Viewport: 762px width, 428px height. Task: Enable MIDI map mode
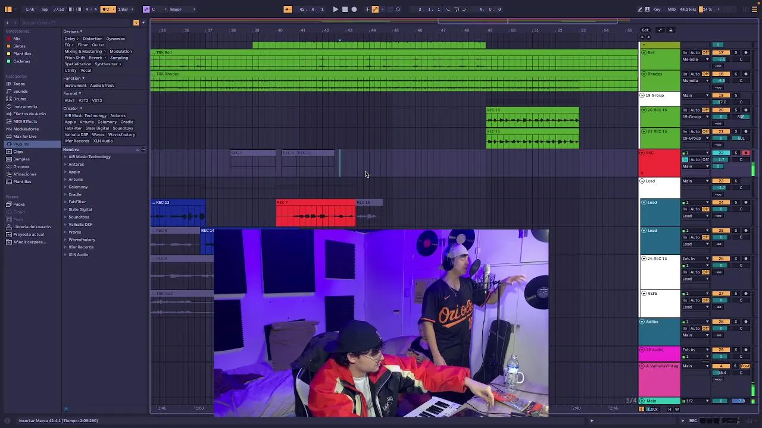(x=672, y=9)
